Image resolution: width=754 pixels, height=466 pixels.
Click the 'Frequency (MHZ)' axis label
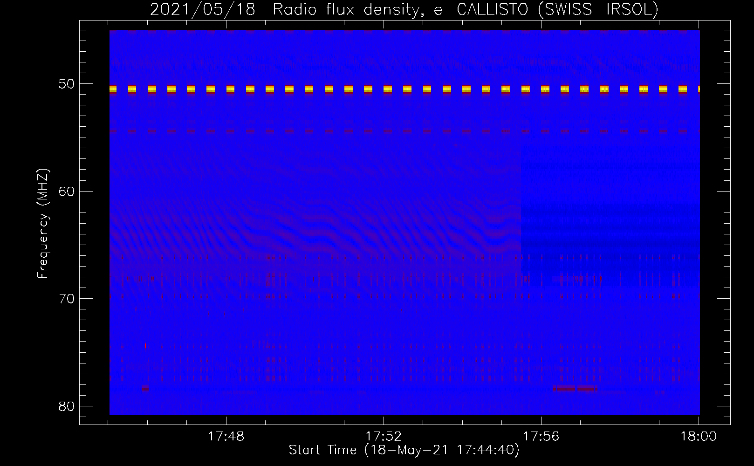[x=42, y=224]
